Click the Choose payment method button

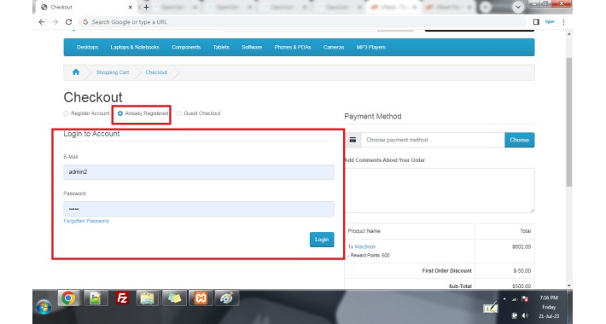coord(520,140)
